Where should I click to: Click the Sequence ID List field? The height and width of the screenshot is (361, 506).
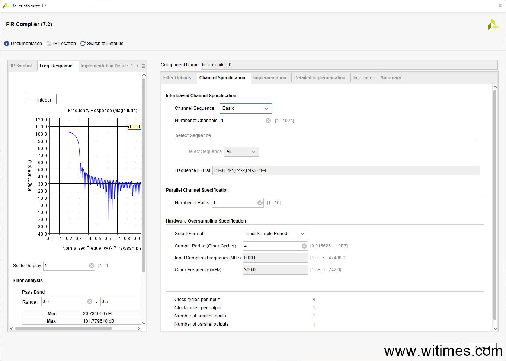[x=346, y=170]
